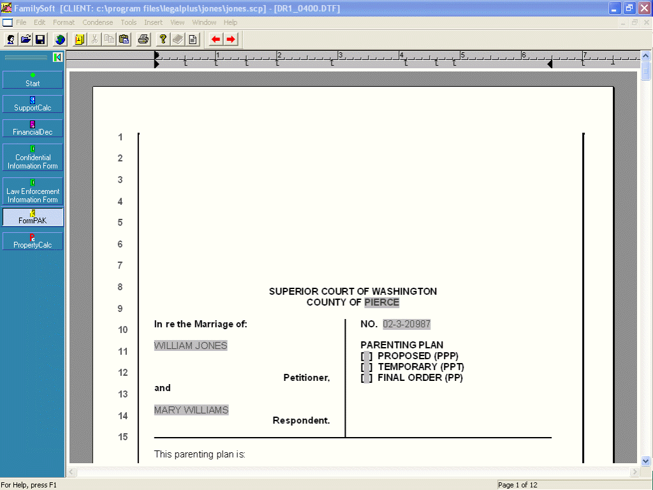Open a client file using the folder icon
Screen dimensions: 653x490
click(25, 39)
